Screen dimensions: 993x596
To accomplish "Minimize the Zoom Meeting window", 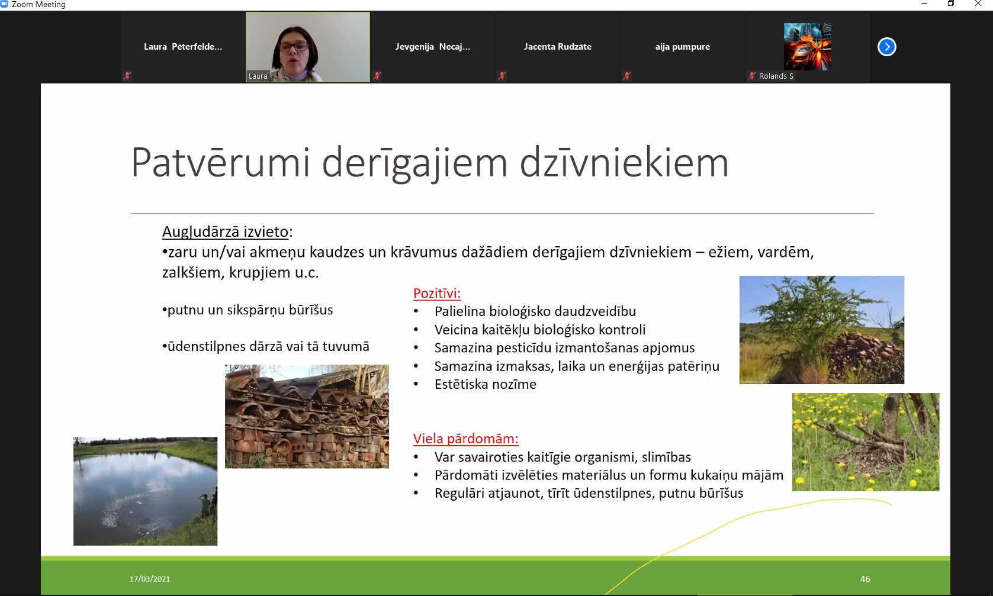I will tap(924, 4).
